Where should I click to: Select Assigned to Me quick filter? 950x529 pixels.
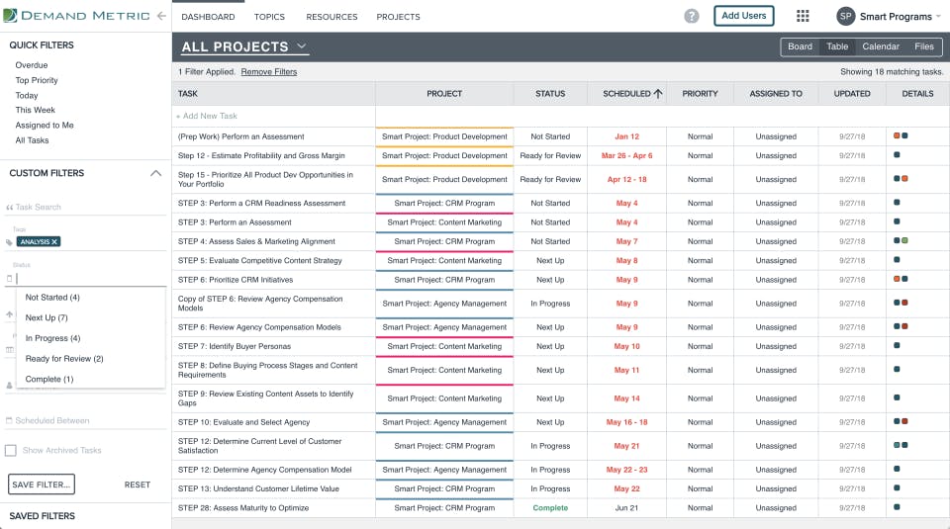click(x=45, y=125)
